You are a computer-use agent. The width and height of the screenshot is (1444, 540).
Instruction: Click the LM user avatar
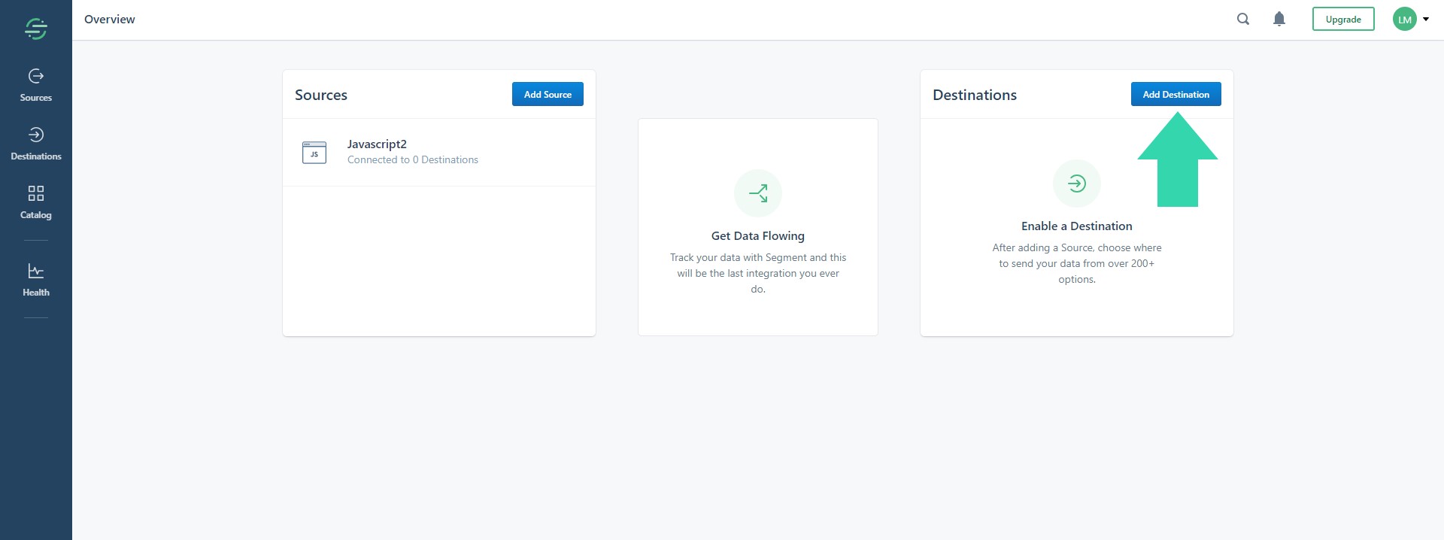[1404, 20]
